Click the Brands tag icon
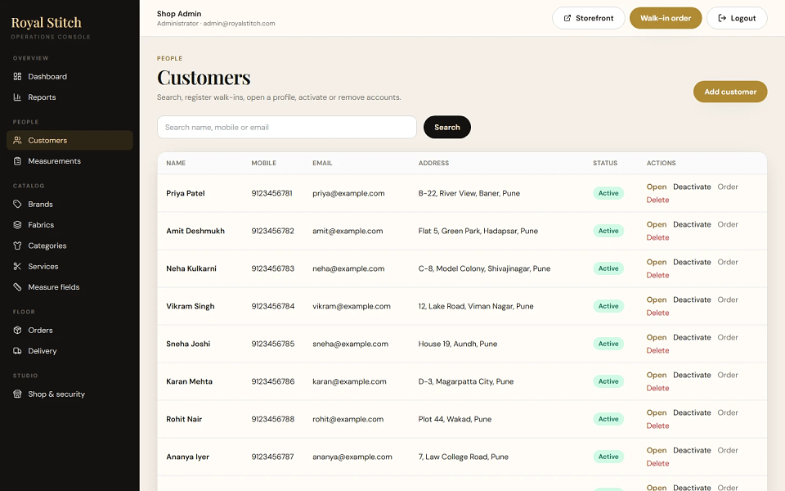Image resolution: width=785 pixels, height=491 pixels. pyautogui.click(x=17, y=205)
